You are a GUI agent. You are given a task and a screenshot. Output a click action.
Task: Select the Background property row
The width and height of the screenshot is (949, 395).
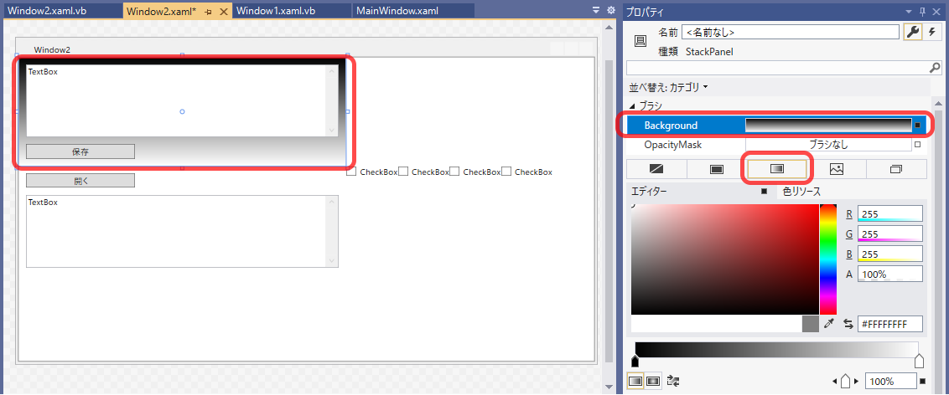tap(776, 126)
